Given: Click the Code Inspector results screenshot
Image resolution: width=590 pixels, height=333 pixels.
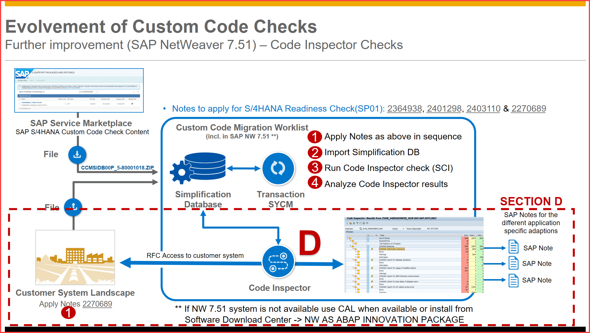Looking at the screenshot, I should click(414, 255).
